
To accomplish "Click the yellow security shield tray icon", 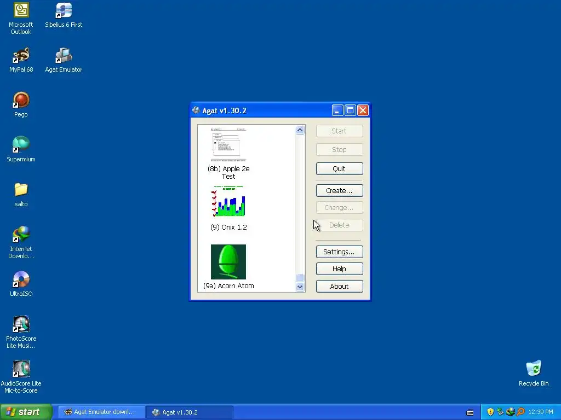I will (x=490, y=412).
